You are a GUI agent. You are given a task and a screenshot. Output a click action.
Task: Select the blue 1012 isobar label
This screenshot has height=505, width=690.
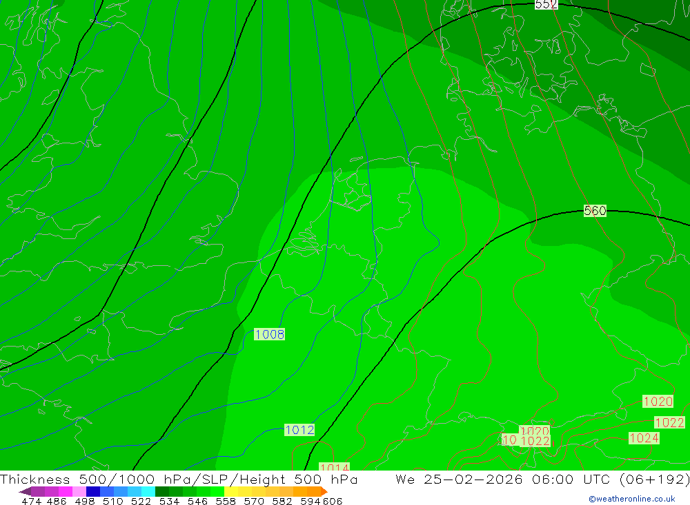click(299, 430)
